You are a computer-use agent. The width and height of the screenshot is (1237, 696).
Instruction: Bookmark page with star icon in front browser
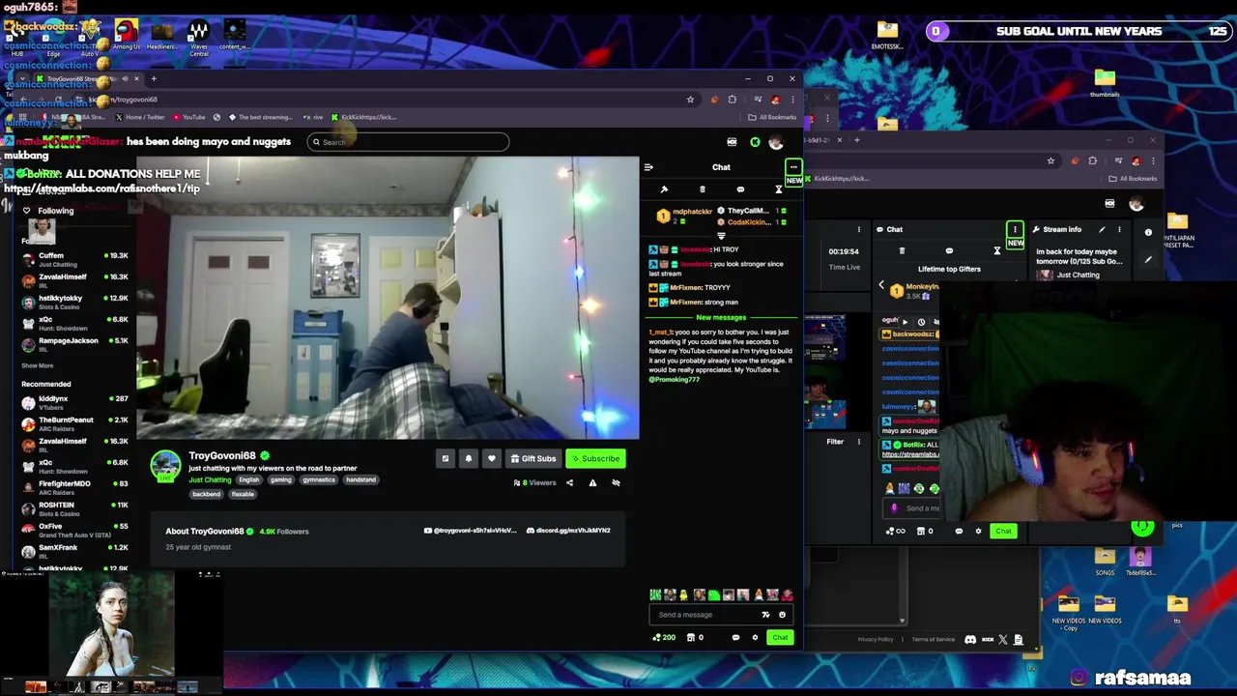[x=690, y=100]
